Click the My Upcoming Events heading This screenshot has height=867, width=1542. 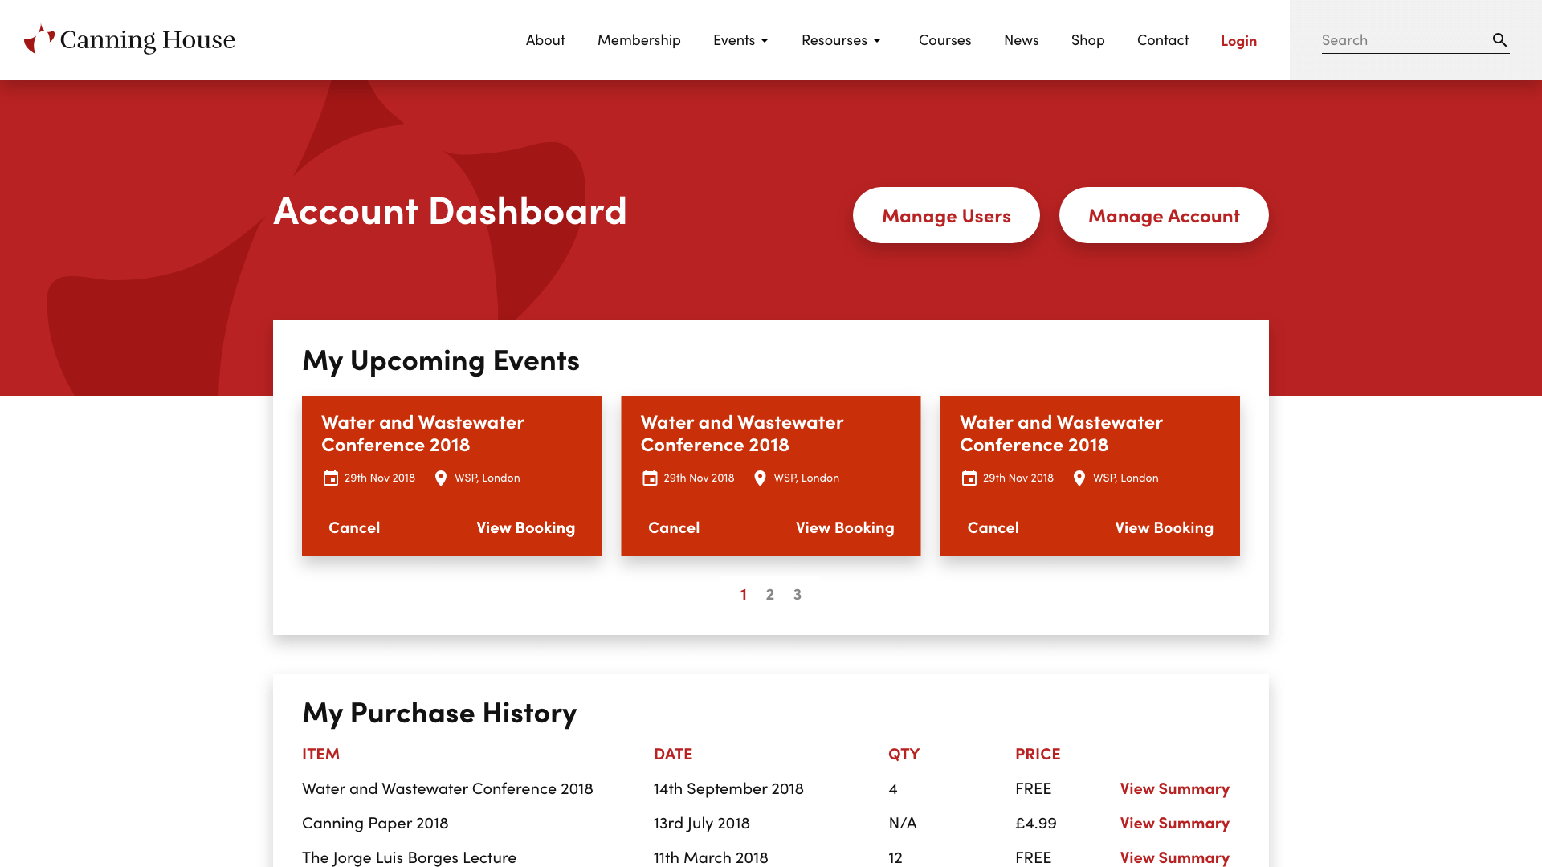click(x=441, y=360)
